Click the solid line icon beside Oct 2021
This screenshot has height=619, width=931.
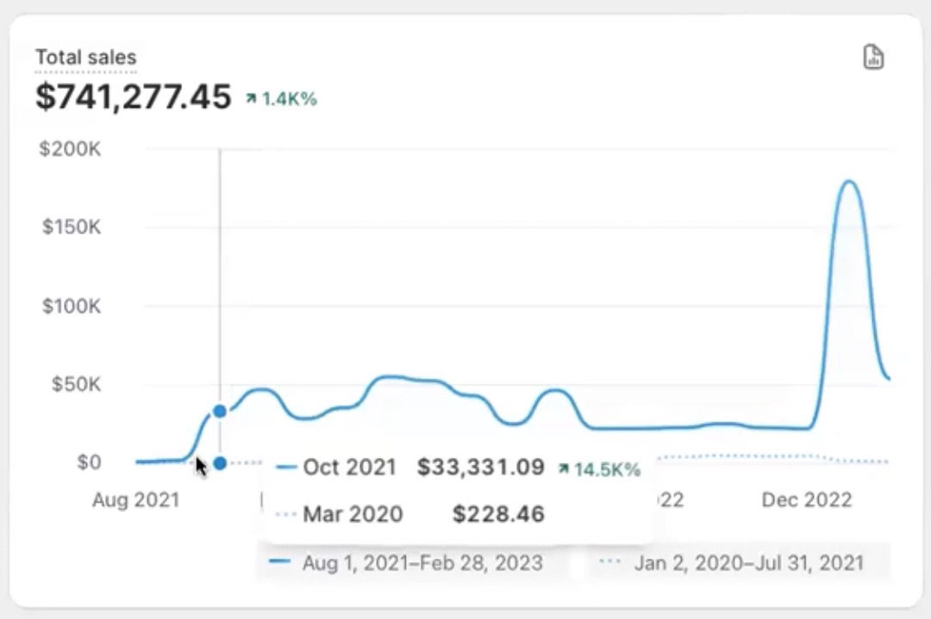(286, 468)
